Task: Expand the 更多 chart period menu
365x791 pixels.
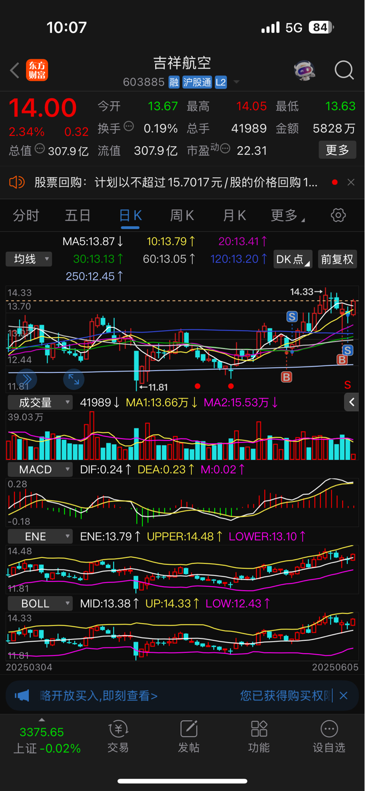Action: click(288, 216)
